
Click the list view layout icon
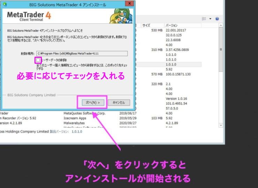tap(204, 19)
